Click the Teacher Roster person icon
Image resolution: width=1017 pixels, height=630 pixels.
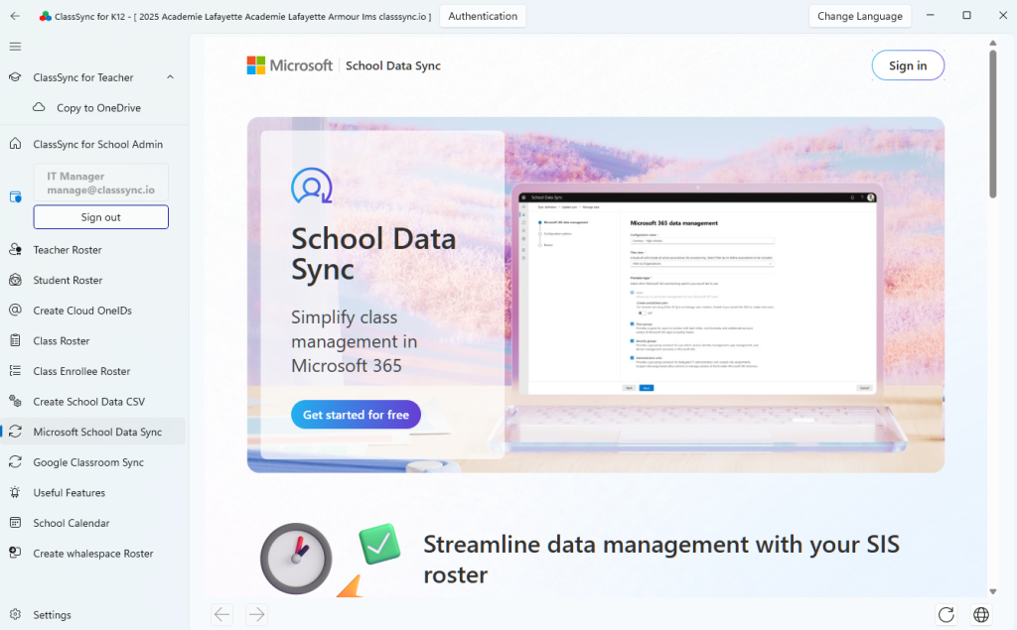15,250
